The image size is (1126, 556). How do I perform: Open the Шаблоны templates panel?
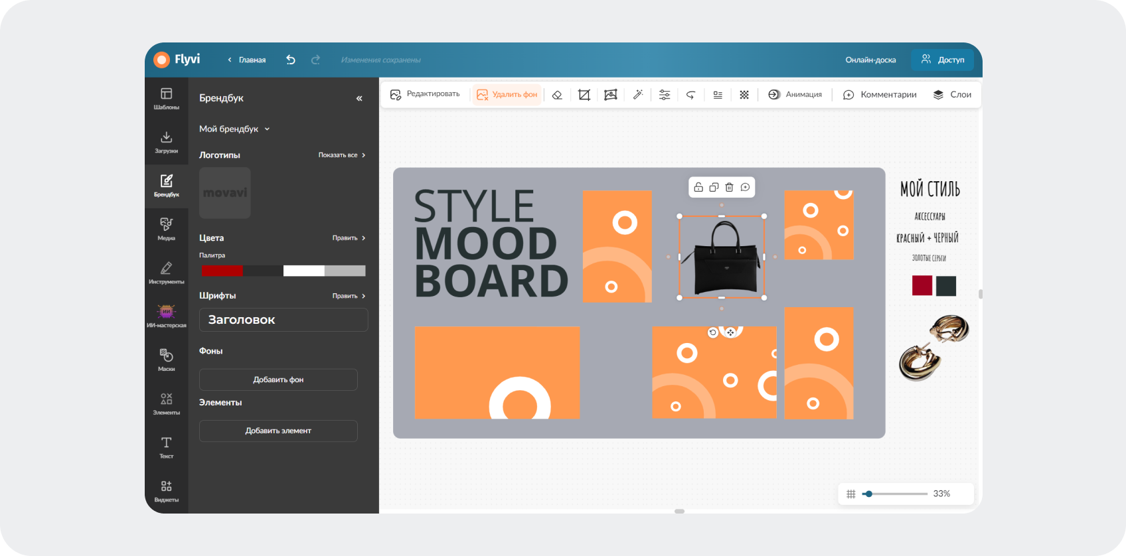166,98
